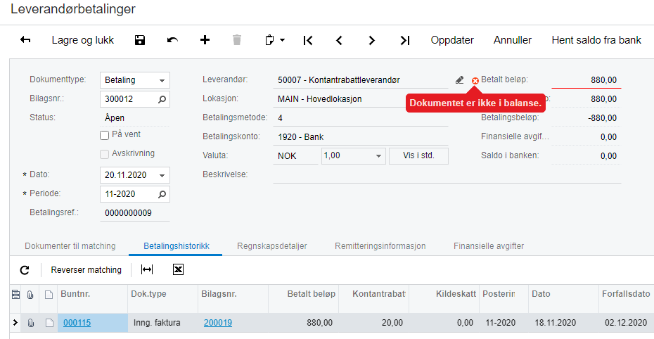654x339 pixels.
Task: Add a new record with plus icon
Action: click(x=205, y=40)
